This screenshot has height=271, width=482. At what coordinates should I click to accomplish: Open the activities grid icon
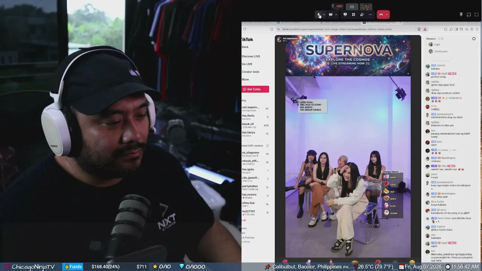[x=354, y=15]
